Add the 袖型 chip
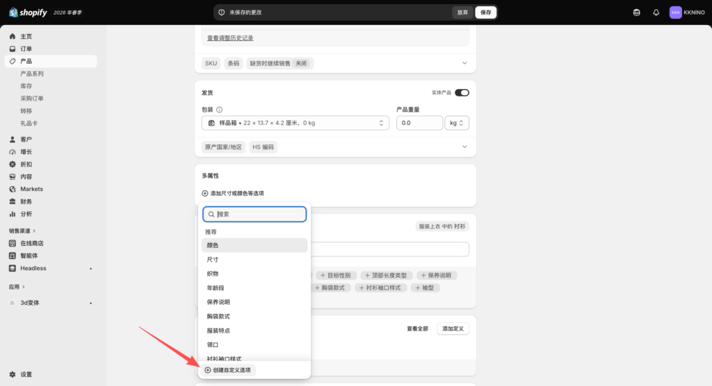The width and height of the screenshot is (712, 386). coord(425,288)
